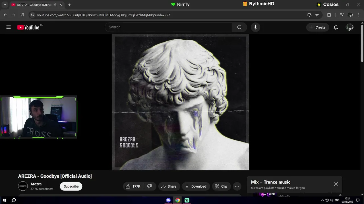Open Chrome three-dot menu
364x204 pixels.
(359, 15)
